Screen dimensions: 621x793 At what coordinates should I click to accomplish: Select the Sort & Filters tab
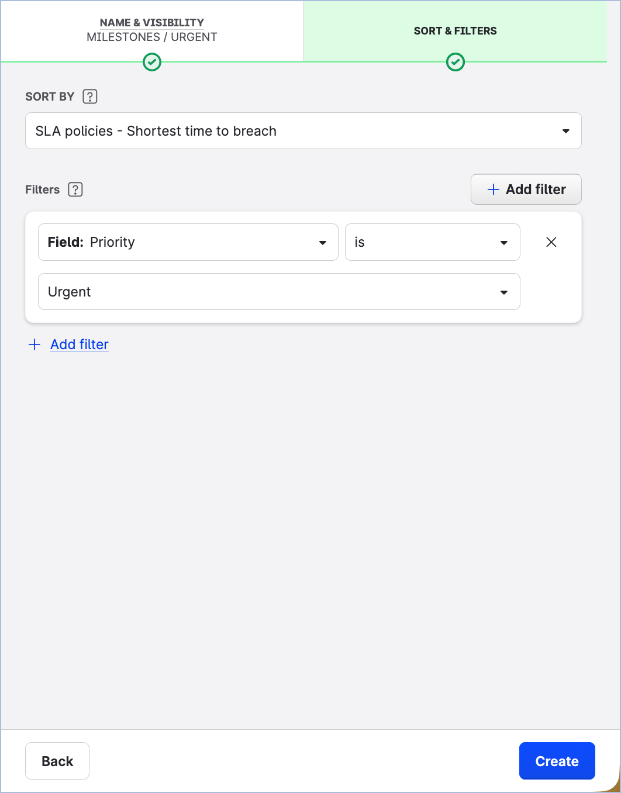[455, 31]
